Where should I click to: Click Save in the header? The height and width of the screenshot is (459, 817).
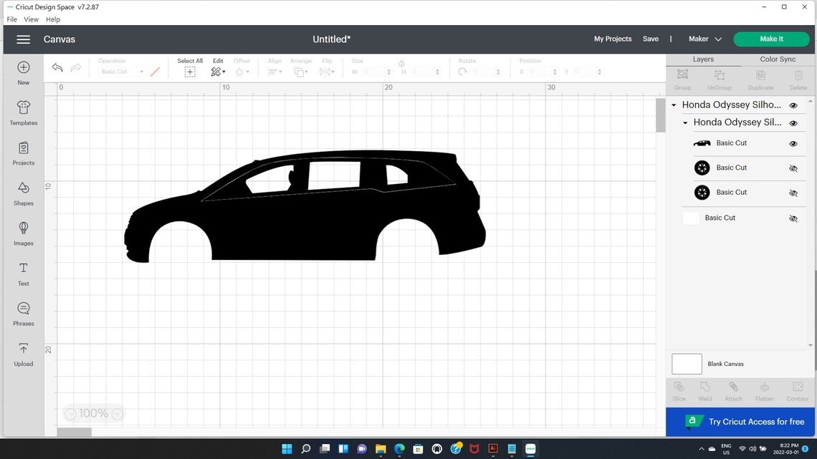651,39
